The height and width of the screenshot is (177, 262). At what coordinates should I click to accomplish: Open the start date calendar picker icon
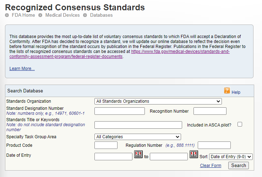[x=138, y=155]
